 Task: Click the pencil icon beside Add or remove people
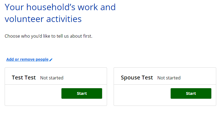[51, 60]
